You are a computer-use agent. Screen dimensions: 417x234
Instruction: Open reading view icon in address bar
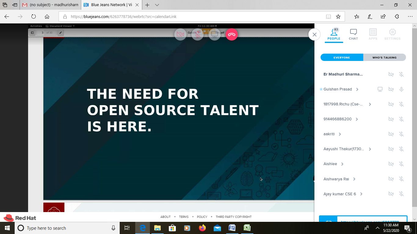point(328,17)
